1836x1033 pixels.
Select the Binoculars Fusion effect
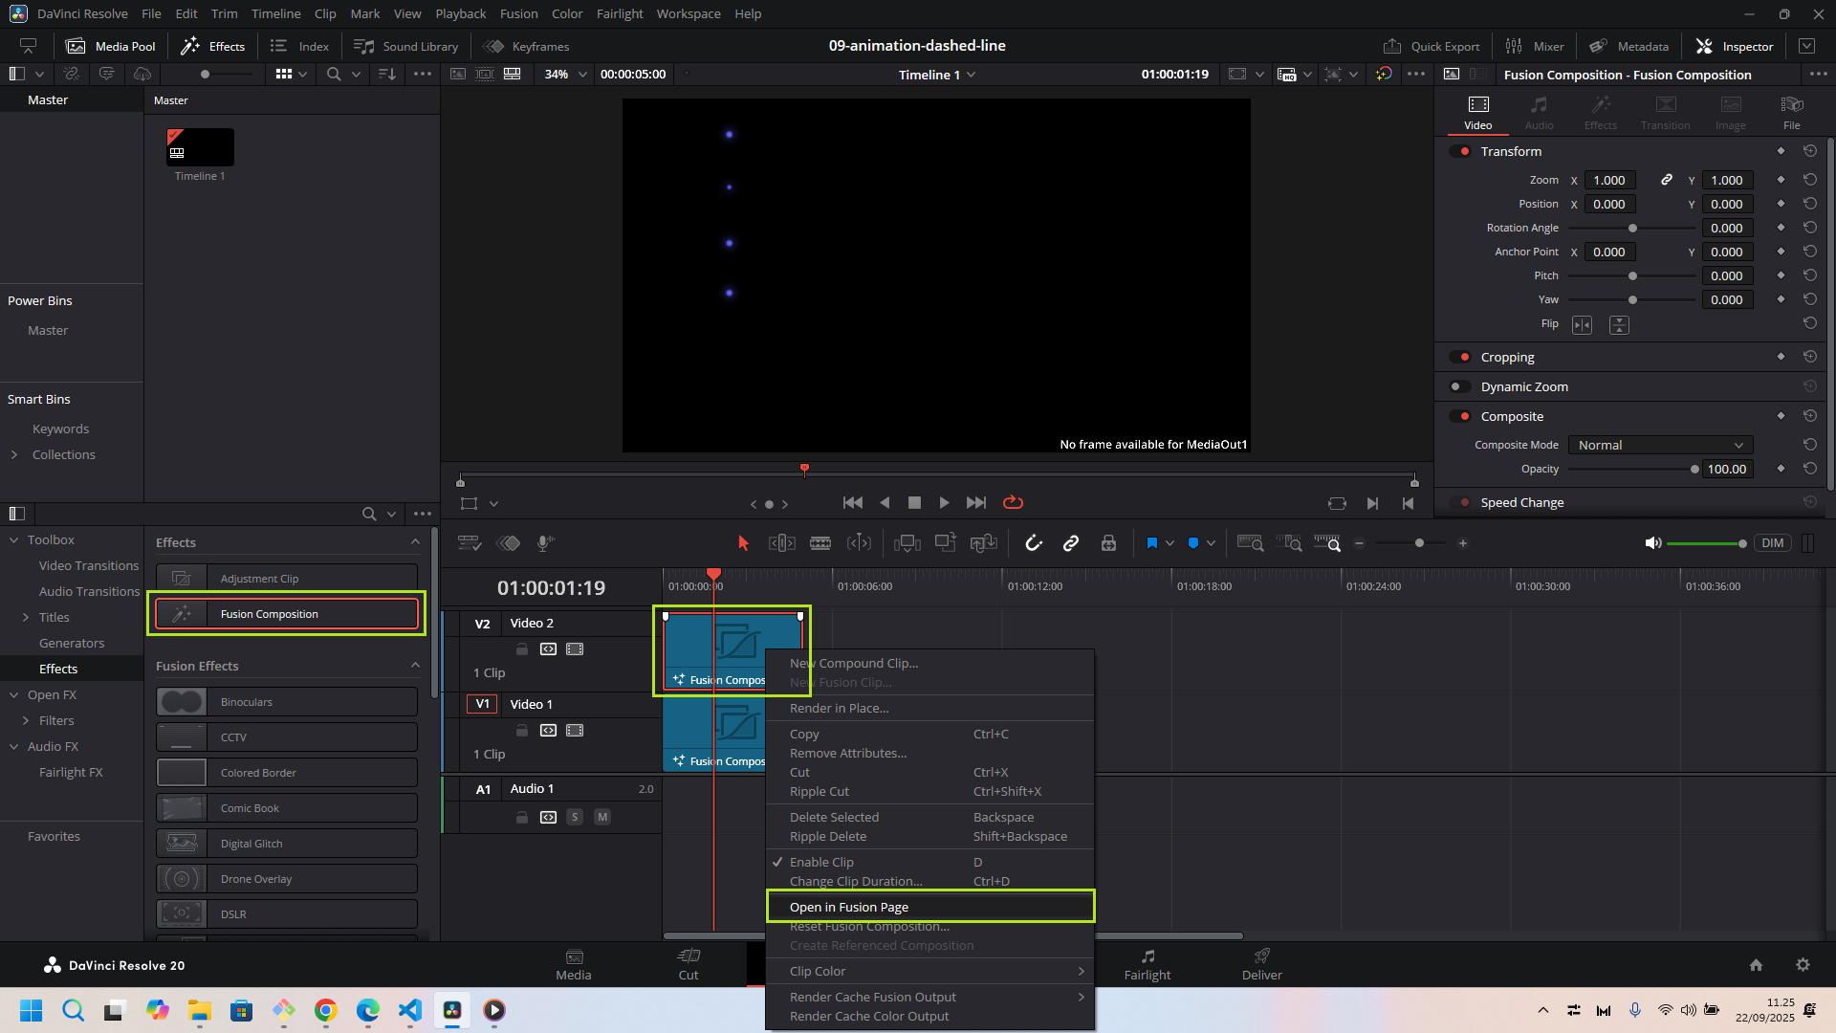click(287, 702)
